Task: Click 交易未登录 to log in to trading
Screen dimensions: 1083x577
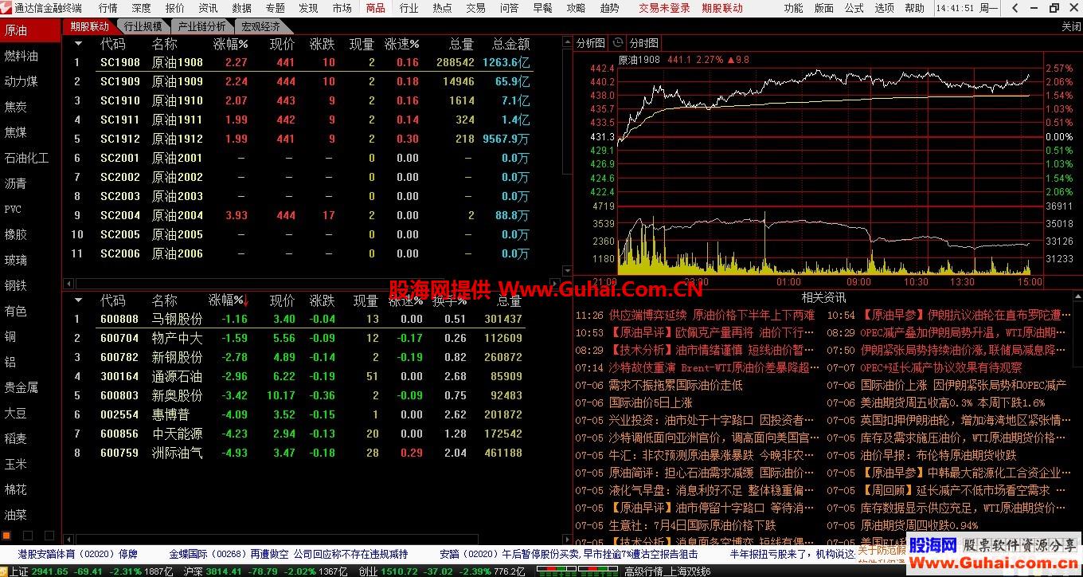Action: (x=664, y=8)
